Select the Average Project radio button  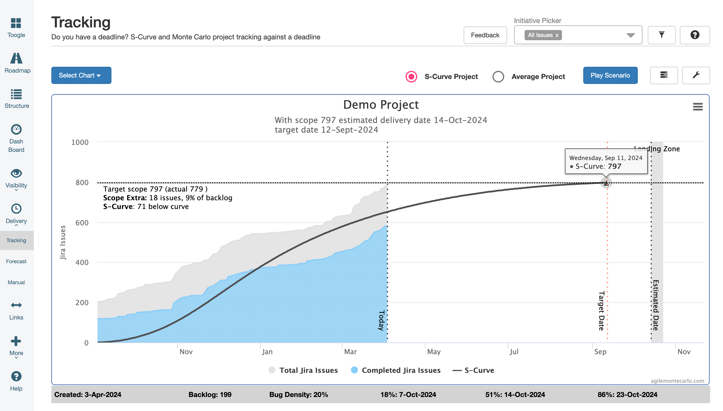click(x=498, y=77)
